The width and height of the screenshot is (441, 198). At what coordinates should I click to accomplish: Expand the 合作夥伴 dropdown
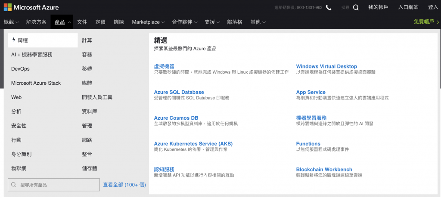(185, 22)
